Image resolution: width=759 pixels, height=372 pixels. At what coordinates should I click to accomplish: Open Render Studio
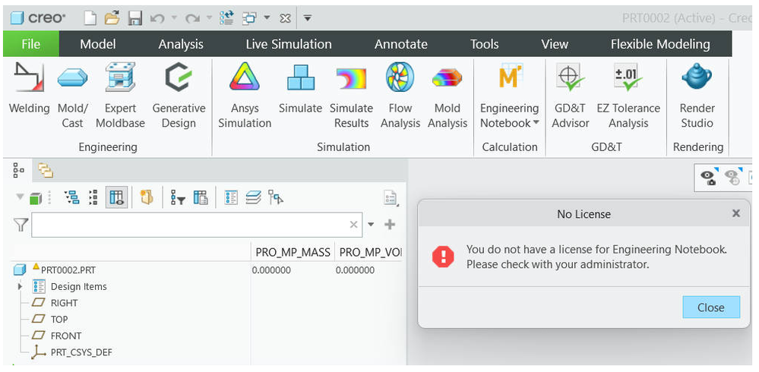pyautogui.click(x=697, y=95)
